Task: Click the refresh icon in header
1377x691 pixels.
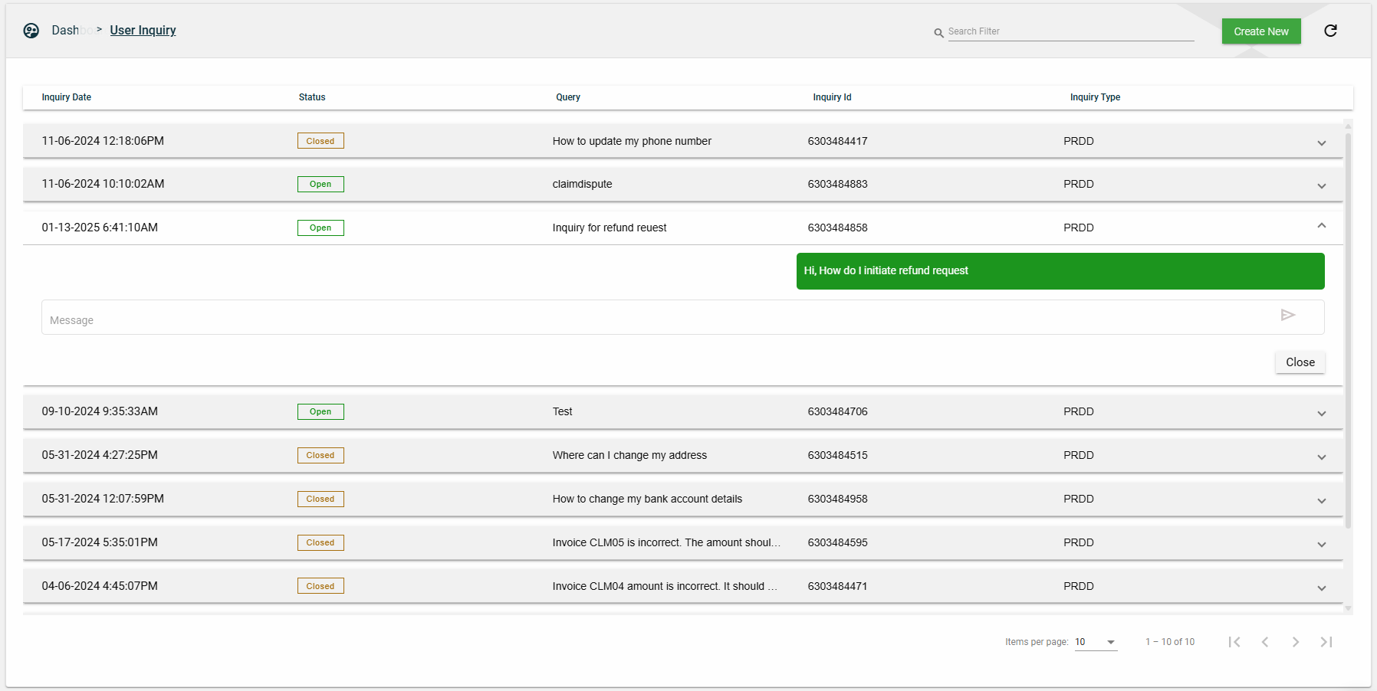Action: [1330, 31]
